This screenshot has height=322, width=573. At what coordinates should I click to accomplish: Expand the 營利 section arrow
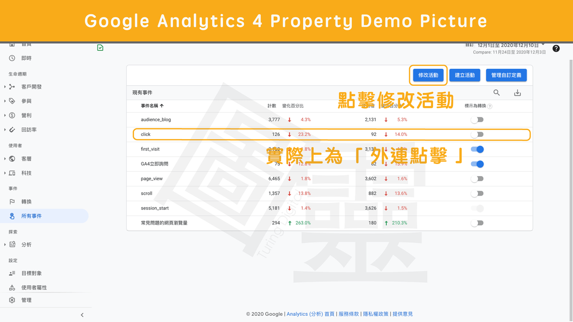[5, 115]
